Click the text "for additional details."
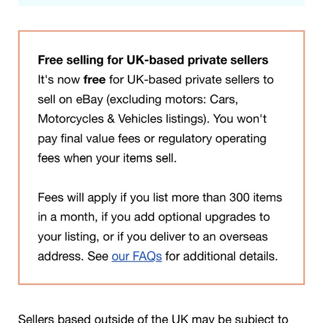The height and width of the screenshot is (323, 323). (x=221, y=256)
